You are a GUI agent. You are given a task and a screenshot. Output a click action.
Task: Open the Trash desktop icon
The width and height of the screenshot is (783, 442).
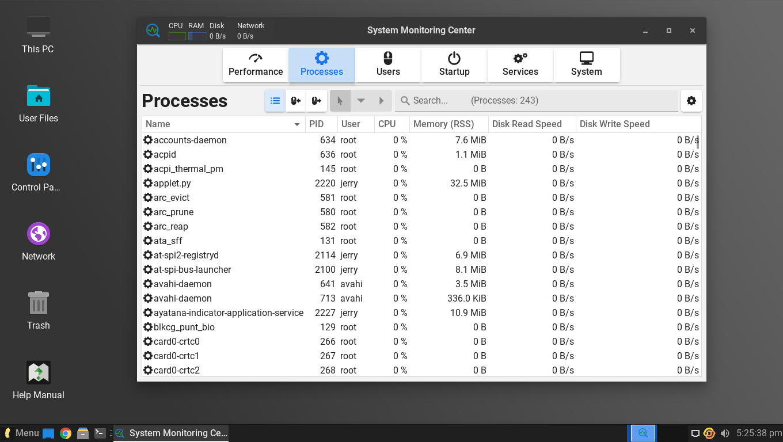[x=38, y=311]
